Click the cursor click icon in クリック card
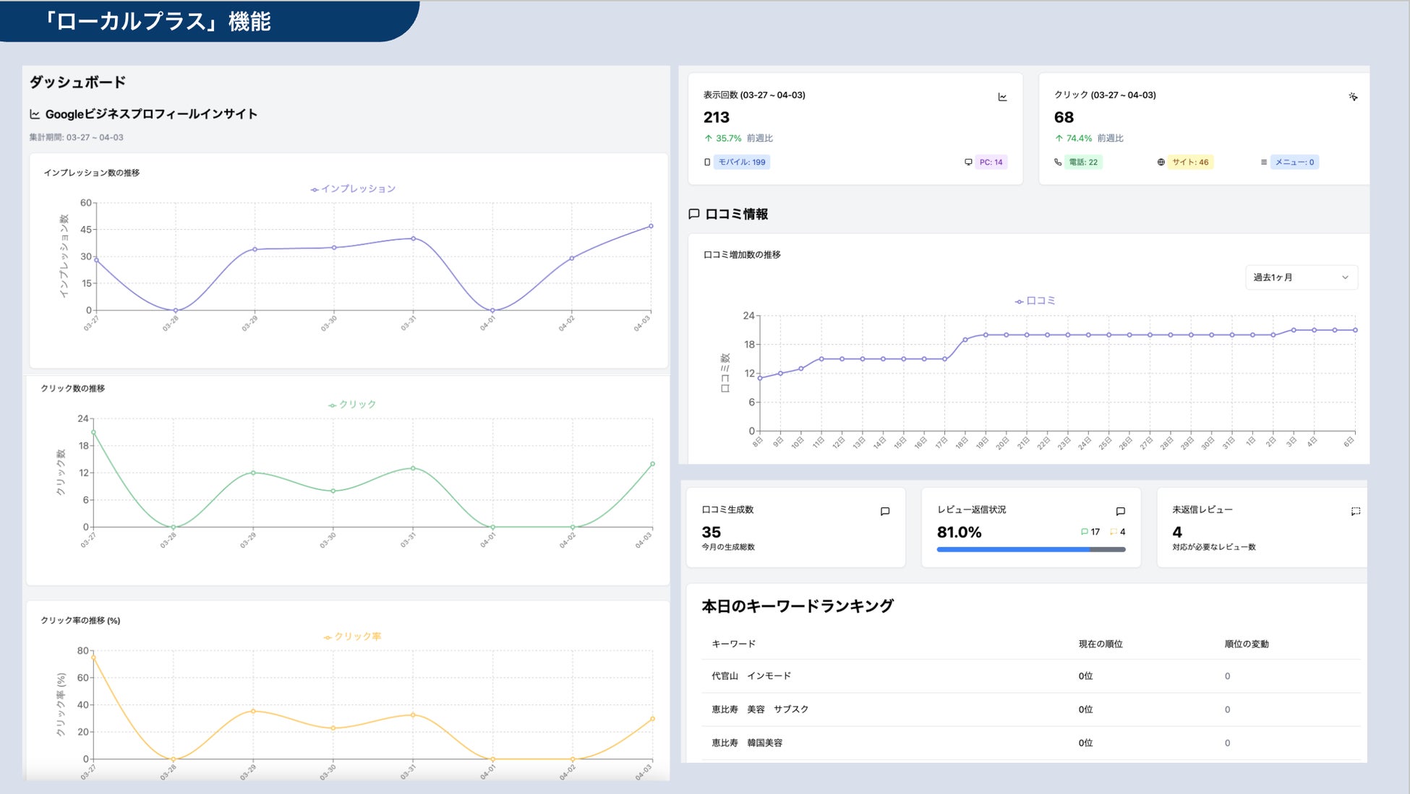 coord(1353,97)
